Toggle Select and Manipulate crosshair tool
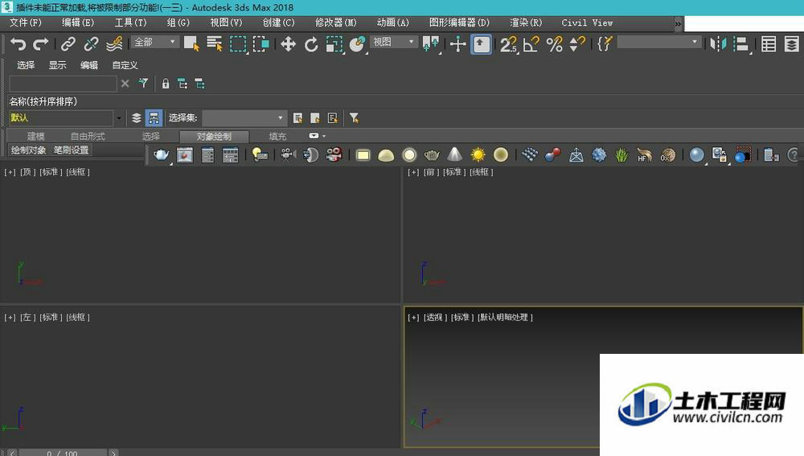804x456 pixels. (x=457, y=44)
